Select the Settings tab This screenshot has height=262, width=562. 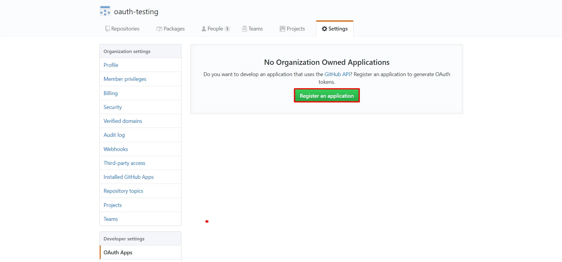(335, 29)
